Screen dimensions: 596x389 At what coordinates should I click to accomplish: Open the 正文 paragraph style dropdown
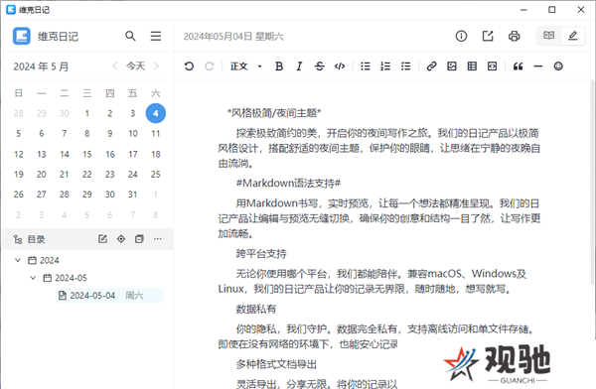tap(246, 66)
